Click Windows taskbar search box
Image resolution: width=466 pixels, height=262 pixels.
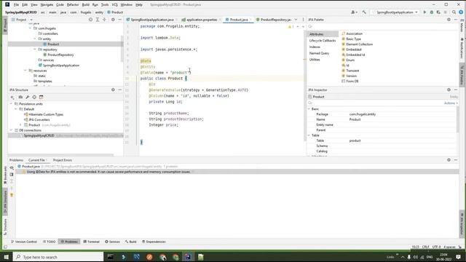point(58,257)
